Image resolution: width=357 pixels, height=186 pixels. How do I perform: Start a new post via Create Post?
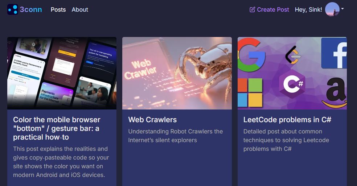pyautogui.click(x=269, y=9)
